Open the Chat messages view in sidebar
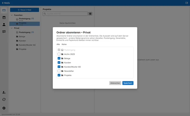This screenshot has width=190, height=116. click(4, 32)
